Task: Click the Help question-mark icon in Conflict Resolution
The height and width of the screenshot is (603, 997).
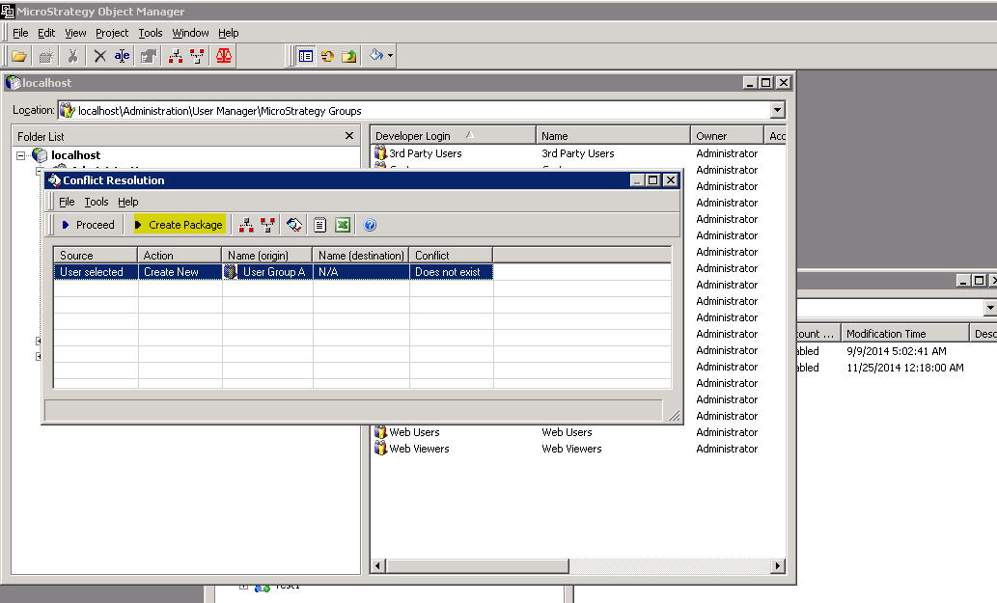Action: (x=371, y=225)
